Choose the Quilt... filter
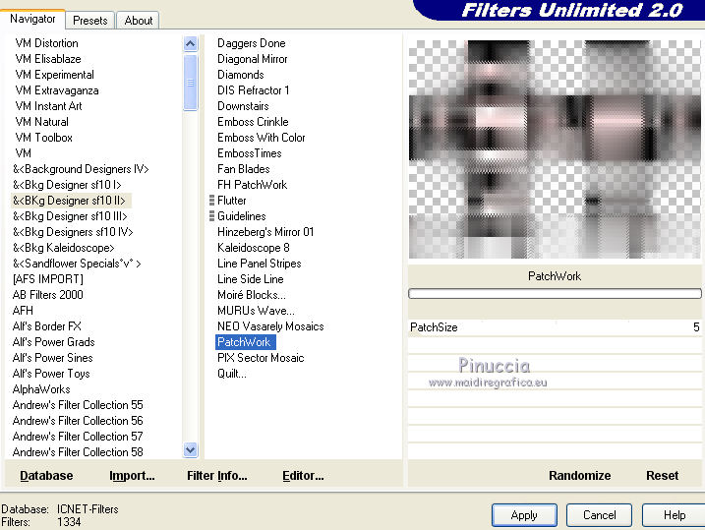Viewport: 705px width, 530px height. [232, 374]
